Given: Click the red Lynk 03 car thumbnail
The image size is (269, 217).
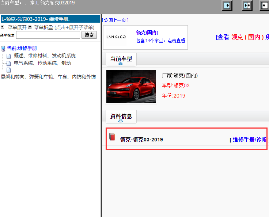Looking at the screenshot, I should [131, 87].
